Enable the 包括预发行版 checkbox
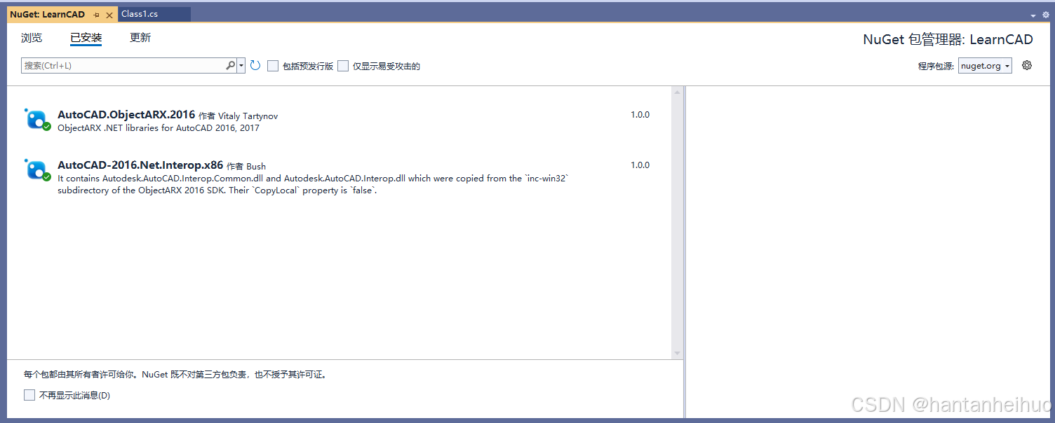Screen dimensions: 1055x423 (x=273, y=66)
